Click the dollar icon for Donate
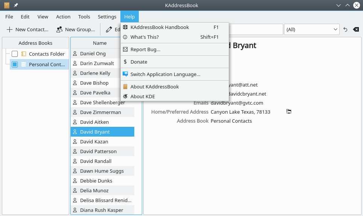This screenshot has height=216, width=363. pos(125,62)
